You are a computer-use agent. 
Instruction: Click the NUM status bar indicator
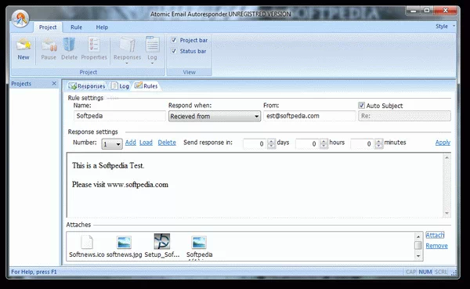click(x=425, y=272)
